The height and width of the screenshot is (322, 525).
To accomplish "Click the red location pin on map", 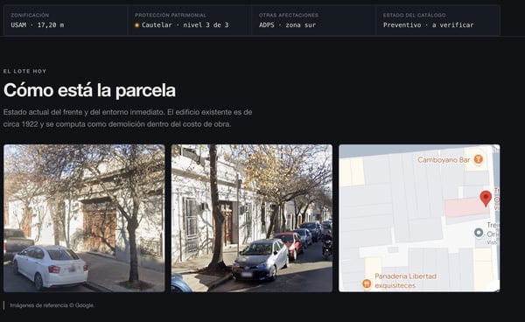I will tap(486, 199).
